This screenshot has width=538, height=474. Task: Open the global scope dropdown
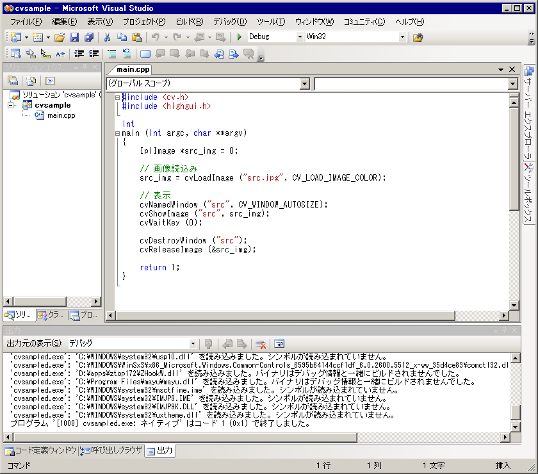click(304, 83)
